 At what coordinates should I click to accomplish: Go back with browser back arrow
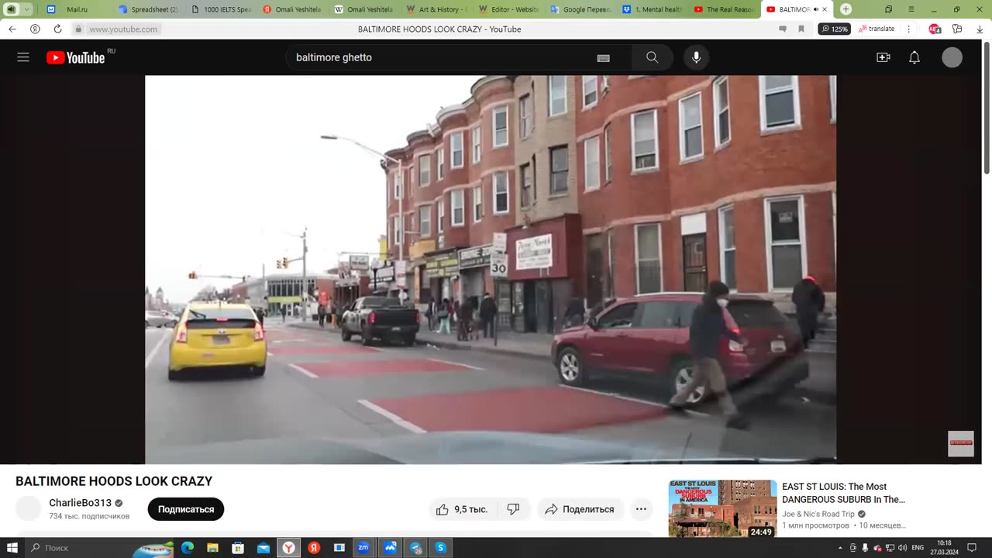click(x=12, y=29)
